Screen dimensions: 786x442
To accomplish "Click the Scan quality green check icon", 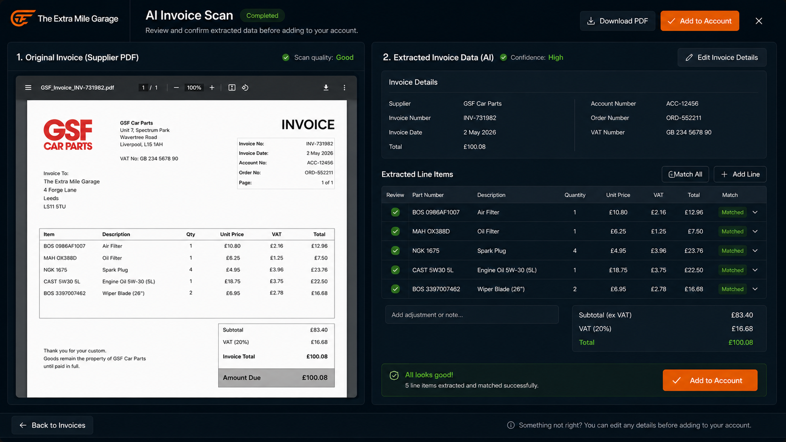I will [x=286, y=57].
